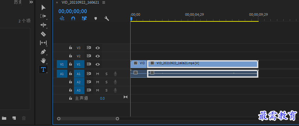
Task: Open timeline display settings wrench
Action: coord(107,18)
